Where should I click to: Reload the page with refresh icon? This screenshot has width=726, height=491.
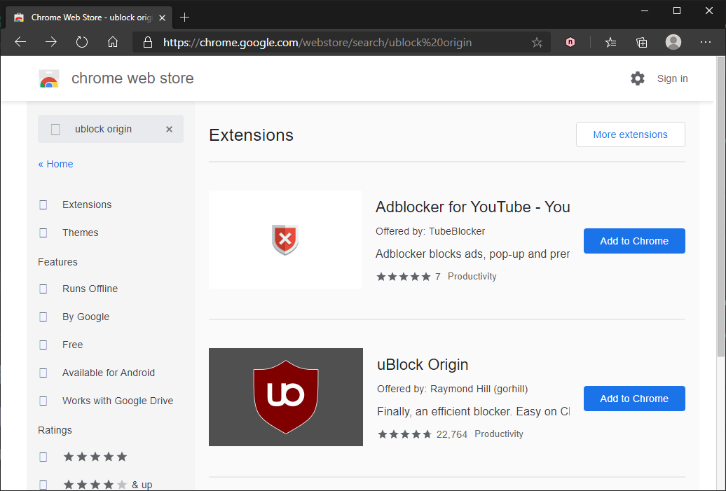tap(82, 42)
